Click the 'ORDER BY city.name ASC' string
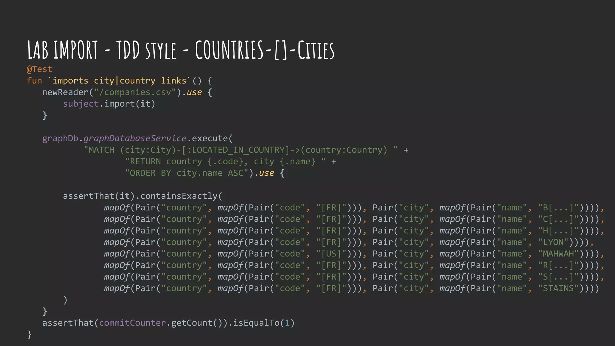The width and height of the screenshot is (615, 346). [187, 173]
